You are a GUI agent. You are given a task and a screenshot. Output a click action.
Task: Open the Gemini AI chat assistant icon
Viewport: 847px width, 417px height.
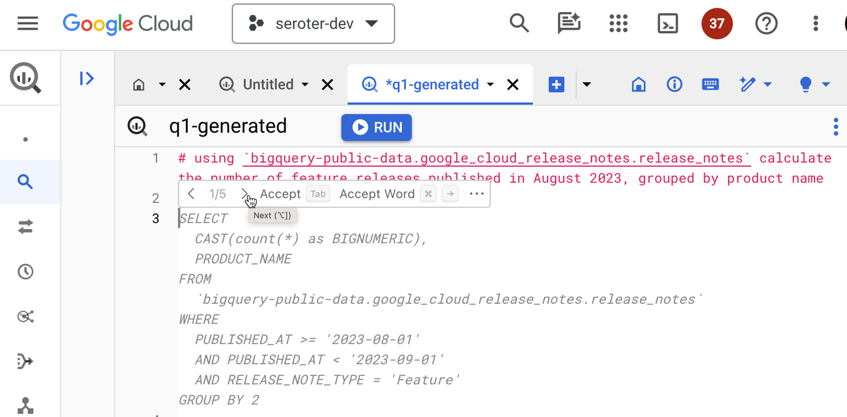point(569,24)
